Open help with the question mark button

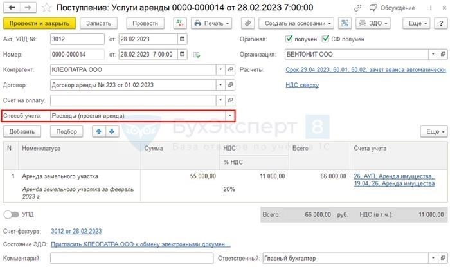coord(441,23)
